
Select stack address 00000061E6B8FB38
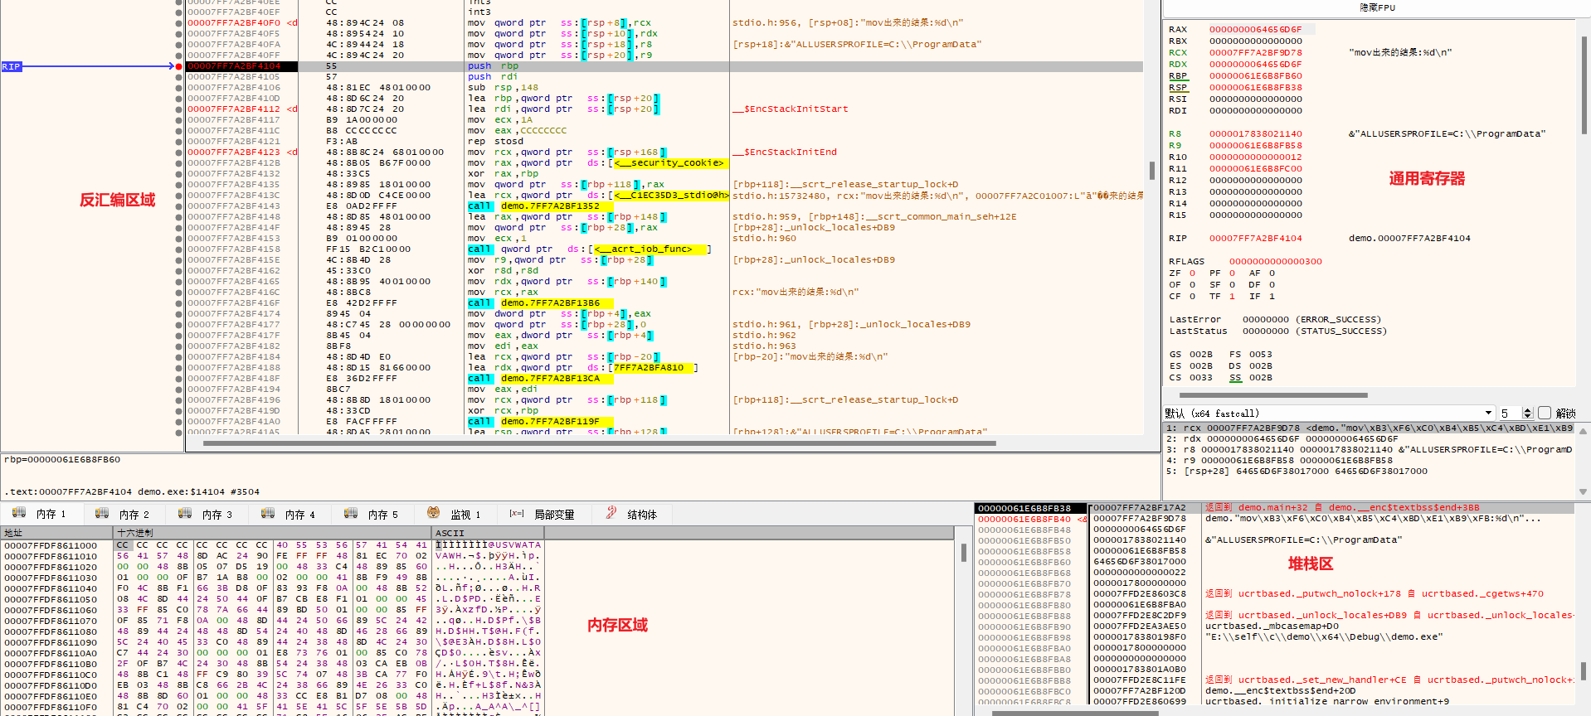pos(1024,508)
